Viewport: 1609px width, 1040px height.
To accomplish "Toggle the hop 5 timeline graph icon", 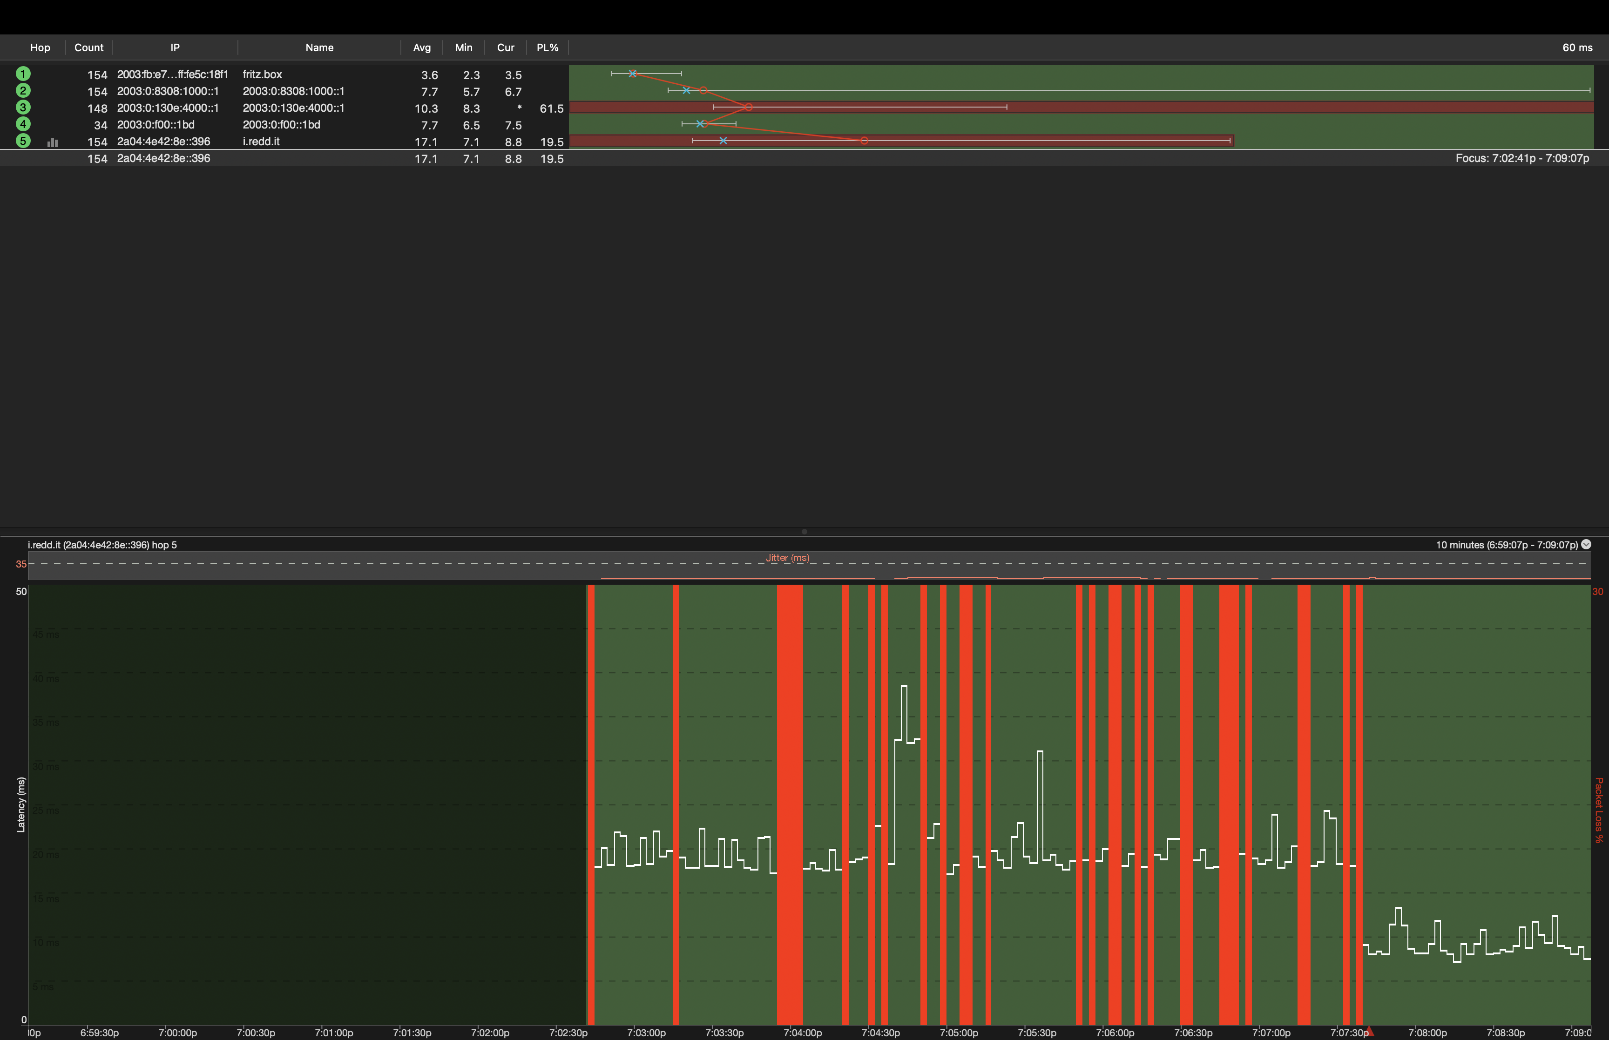I will (x=53, y=142).
